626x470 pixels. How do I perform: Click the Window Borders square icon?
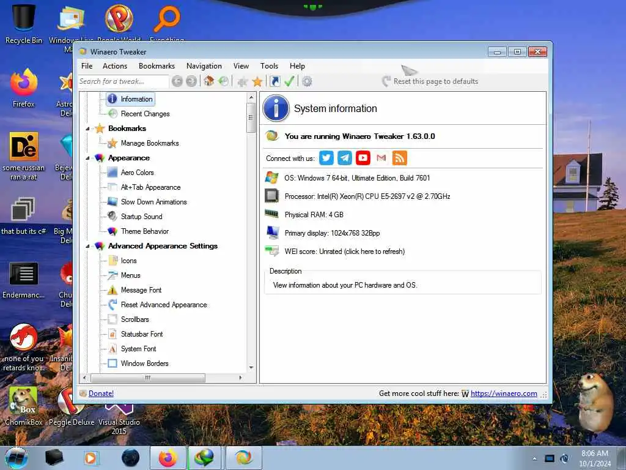[112, 364]
